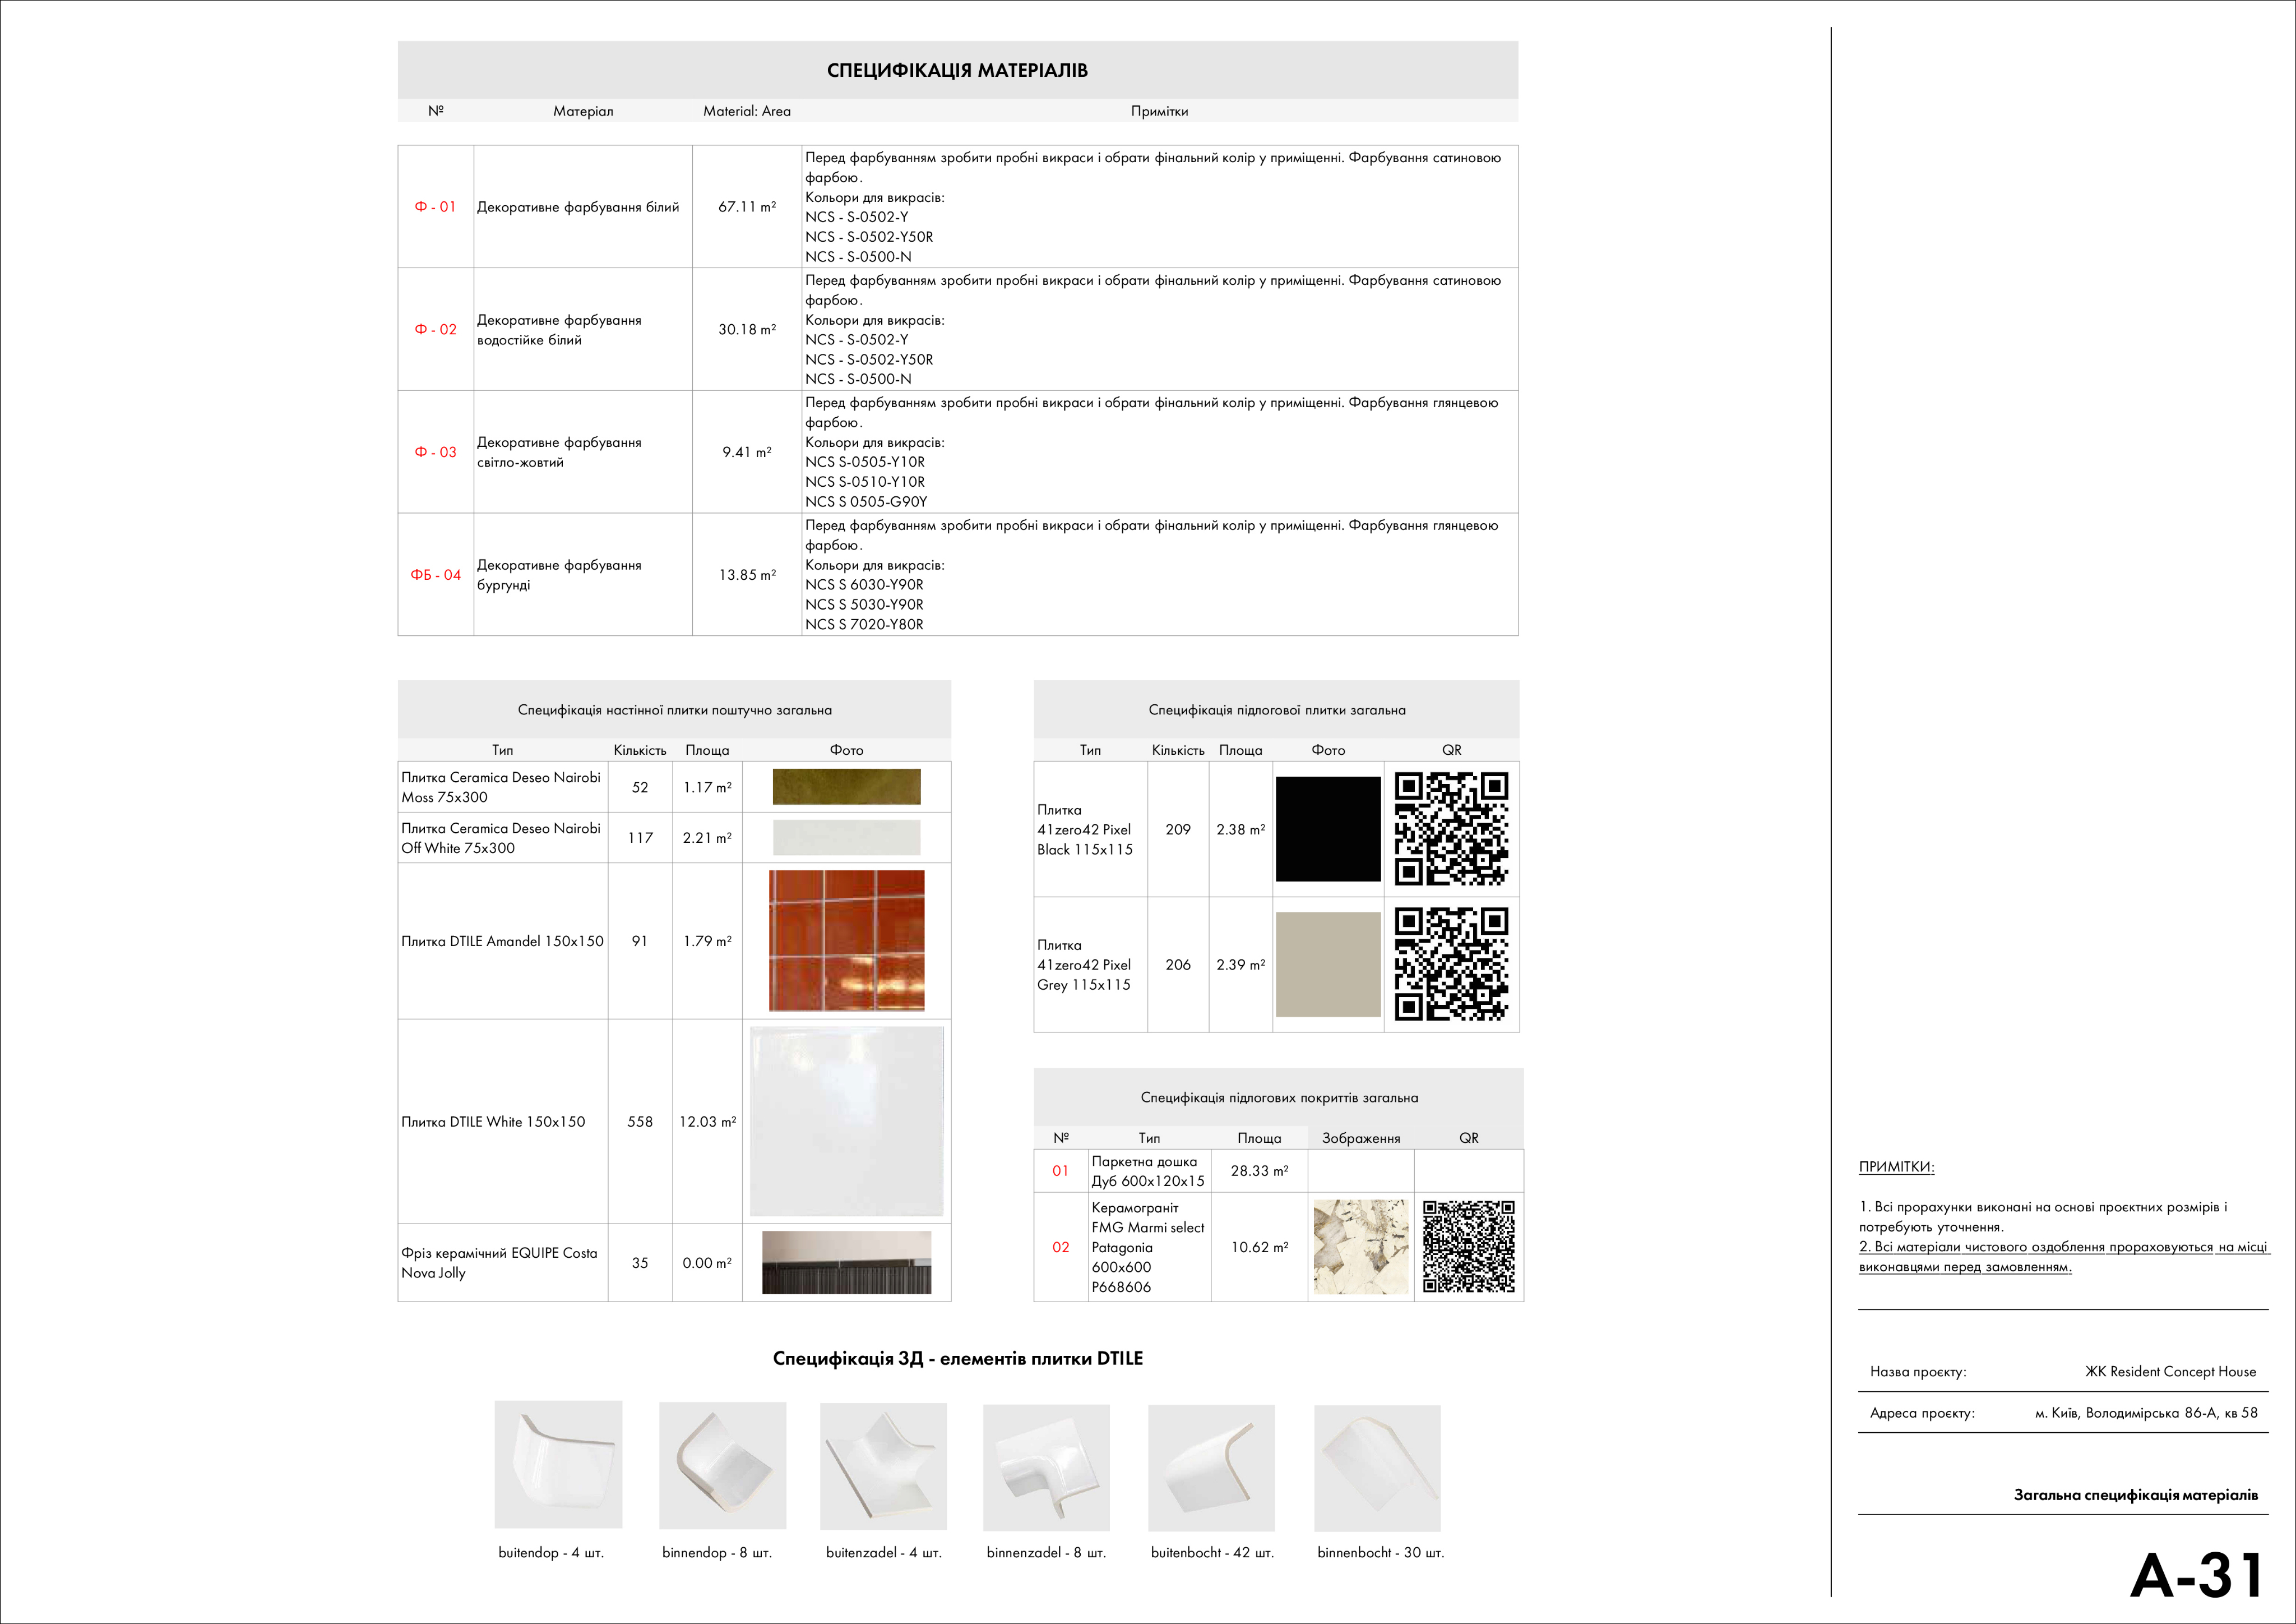
Task: Click the buitendop tile element image
Action: tap(558, 1464)
